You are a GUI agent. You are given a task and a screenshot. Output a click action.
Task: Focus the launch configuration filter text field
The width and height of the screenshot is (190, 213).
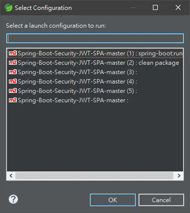(95, 38)
